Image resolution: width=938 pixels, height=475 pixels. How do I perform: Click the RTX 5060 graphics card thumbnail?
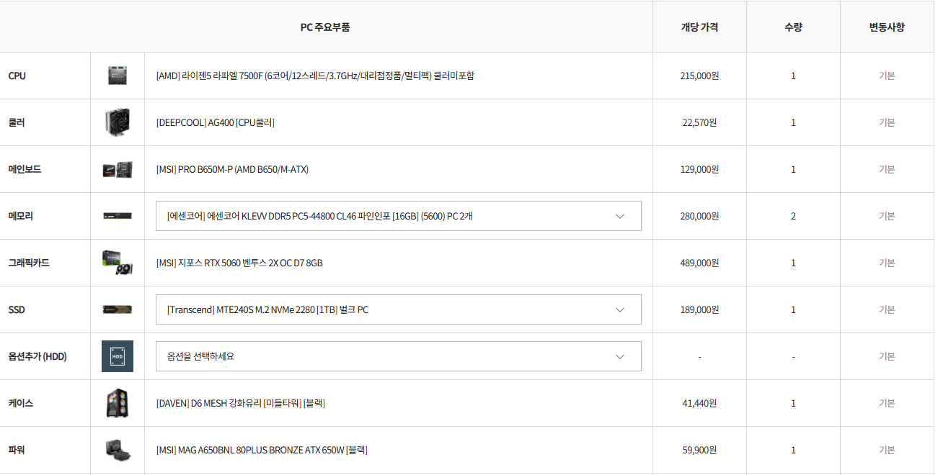point(118,263)
